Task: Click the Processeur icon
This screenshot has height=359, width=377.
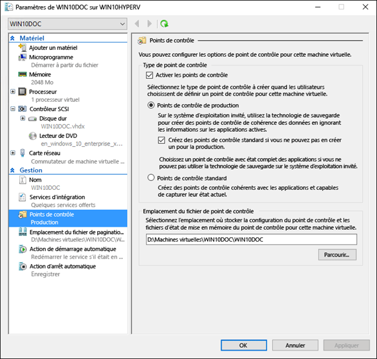Action: (22, 92)
